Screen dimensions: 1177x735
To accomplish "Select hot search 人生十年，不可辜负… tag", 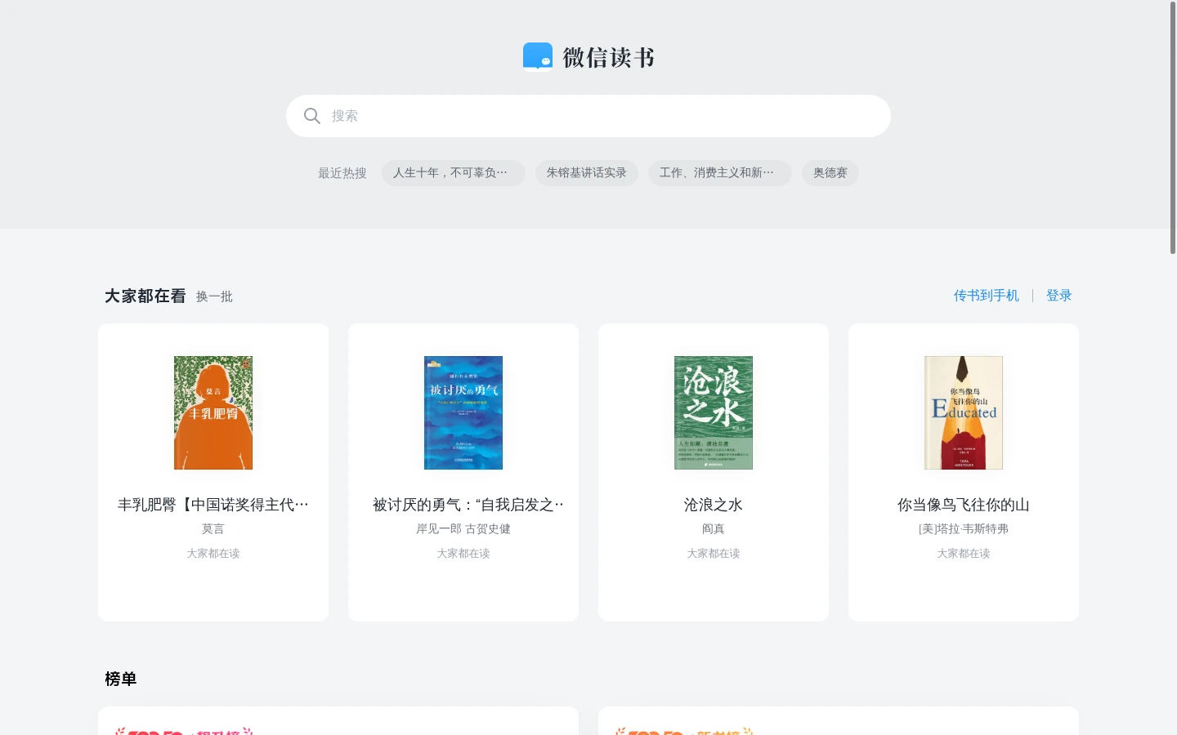I will (454, 173).
